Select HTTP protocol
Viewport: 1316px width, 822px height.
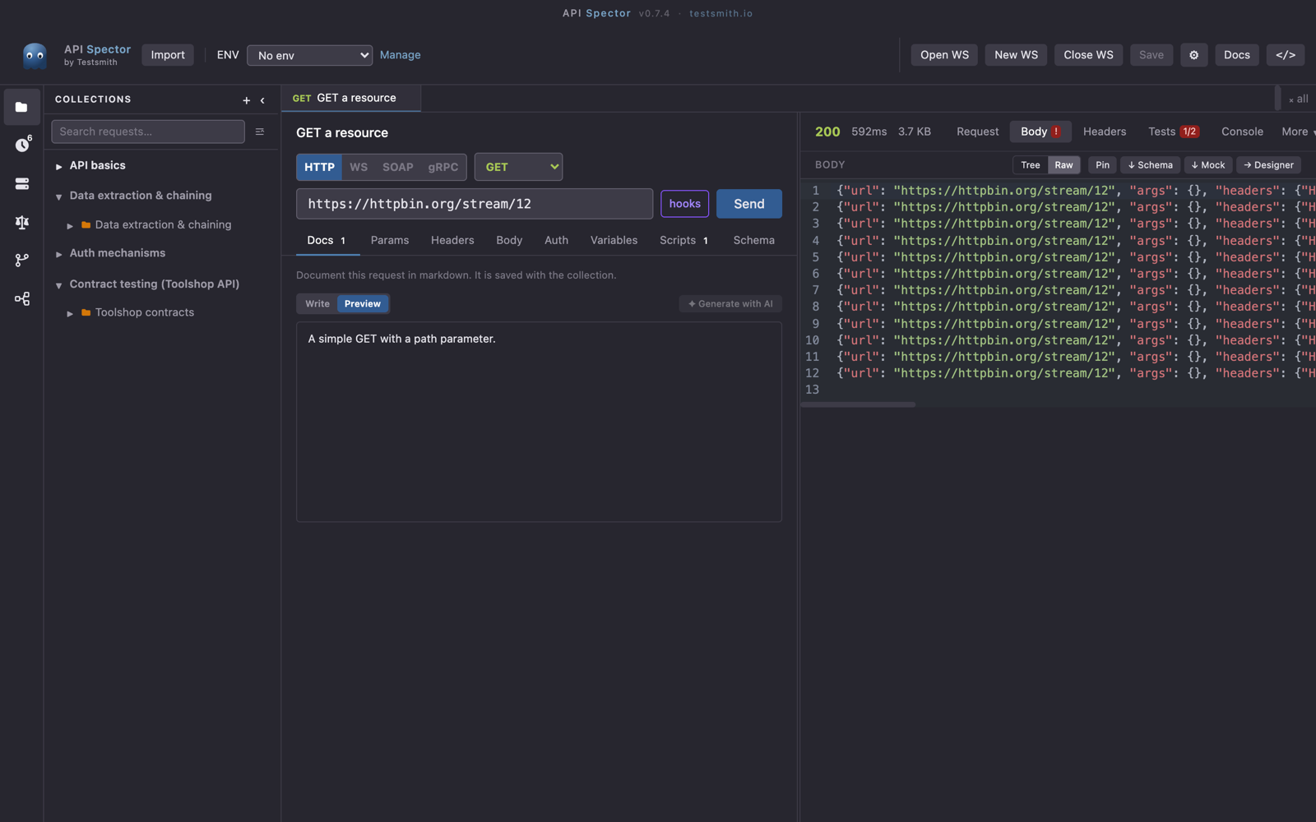click(x=319, y=167)
